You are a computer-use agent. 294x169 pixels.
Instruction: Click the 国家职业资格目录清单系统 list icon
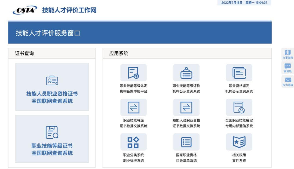(x=186, y=142)
